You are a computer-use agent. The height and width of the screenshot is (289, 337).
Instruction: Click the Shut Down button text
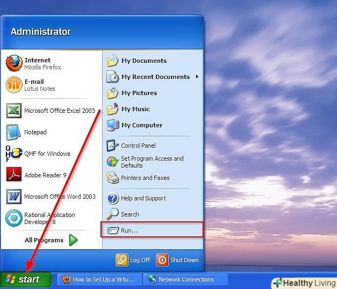click(184, 260)
